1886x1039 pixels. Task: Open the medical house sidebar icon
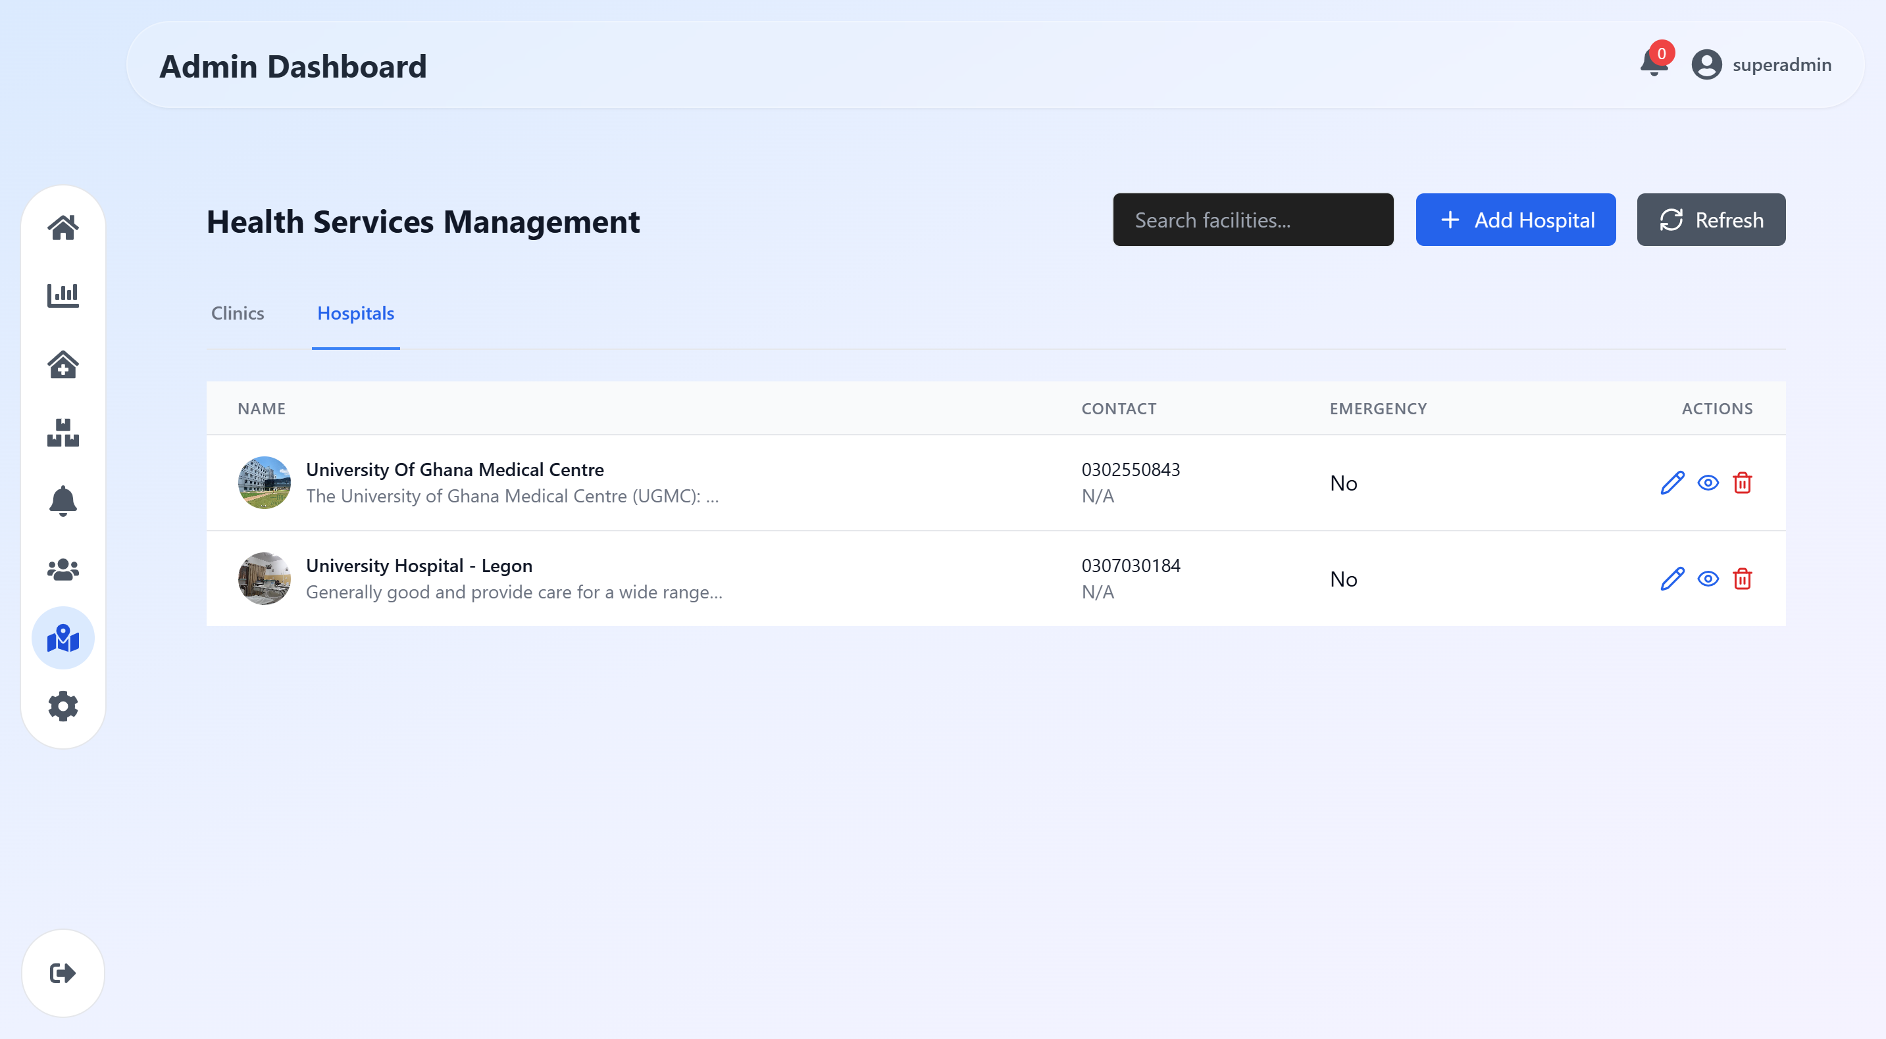[63, 364]
